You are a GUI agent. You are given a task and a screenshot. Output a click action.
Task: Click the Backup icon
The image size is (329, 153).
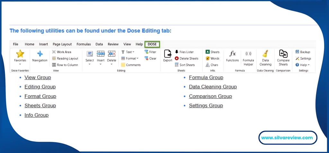[x=297, y=52]
